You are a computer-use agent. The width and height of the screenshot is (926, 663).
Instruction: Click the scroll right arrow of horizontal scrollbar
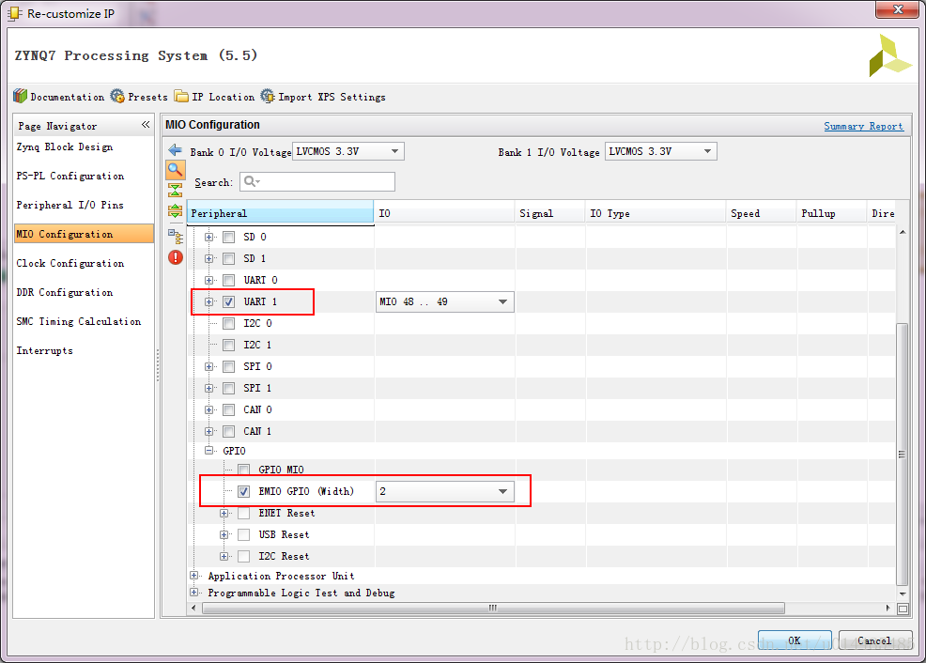coord(887,609)
